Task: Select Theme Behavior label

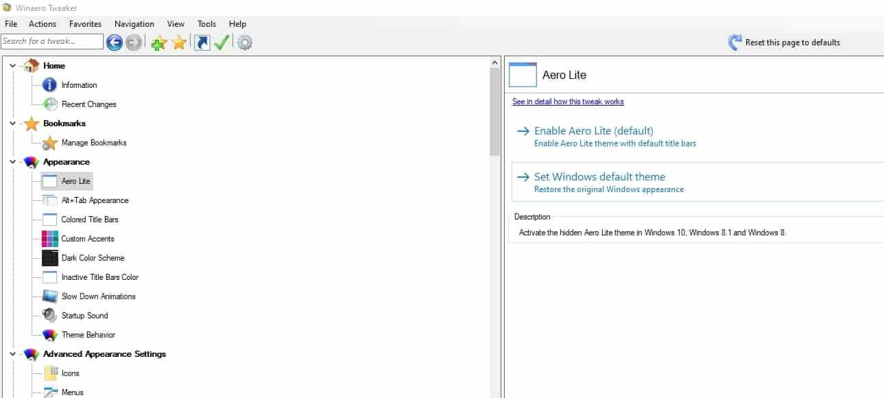Action: (88, 335)
